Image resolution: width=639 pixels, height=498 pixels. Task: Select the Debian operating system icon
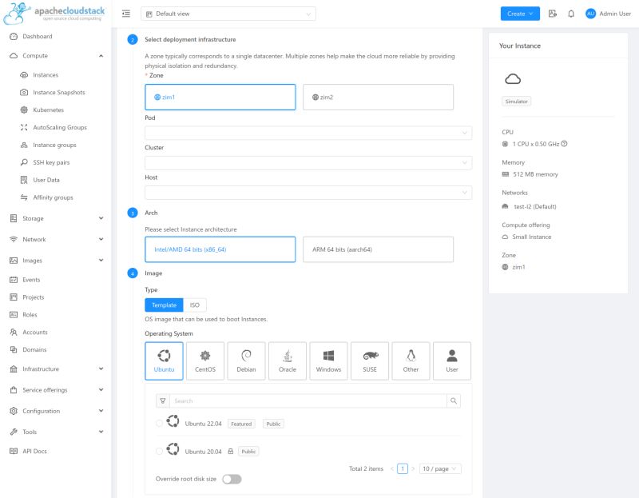[x=246, y=361]
